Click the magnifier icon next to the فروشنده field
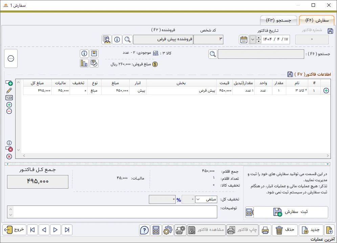337x243 pixels. [128, 40]
